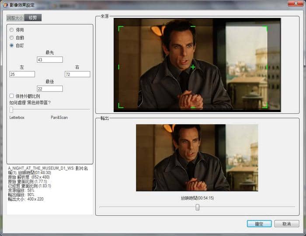The image size is (306, 236).
Task: Click the left edge middle crop handle
Action: tap(118, 67)
